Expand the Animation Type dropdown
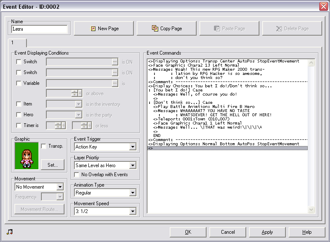Viewport: 330px width, 242px height. click(x=132, y=193)
